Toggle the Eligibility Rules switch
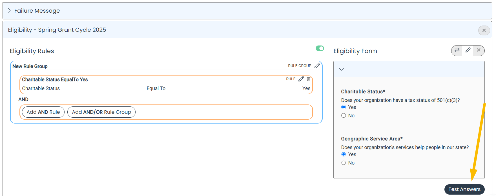The image size is (496, 196). pyautogui.click(x=320, y=48)
